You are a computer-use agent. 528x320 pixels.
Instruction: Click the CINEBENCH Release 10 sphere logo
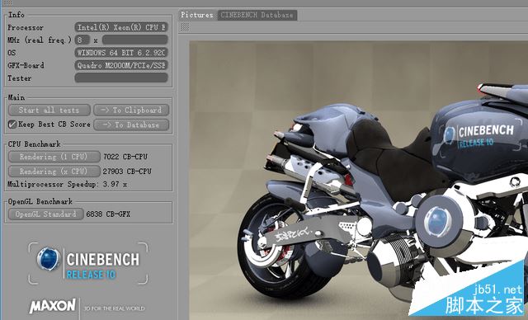[x=49, y=259]
